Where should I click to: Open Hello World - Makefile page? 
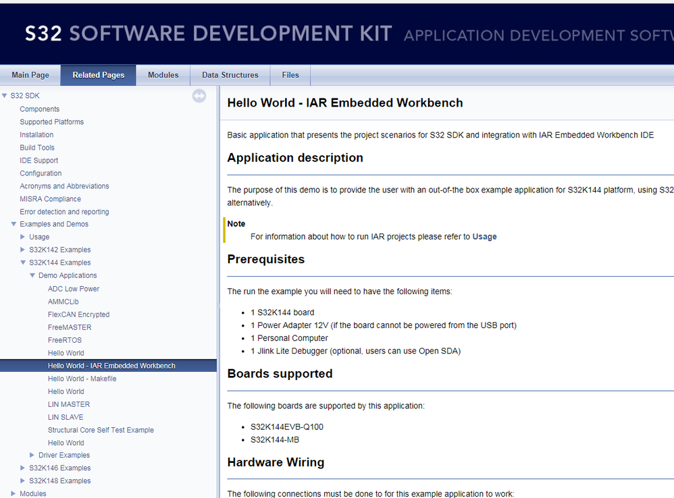(x=82, y=379)
